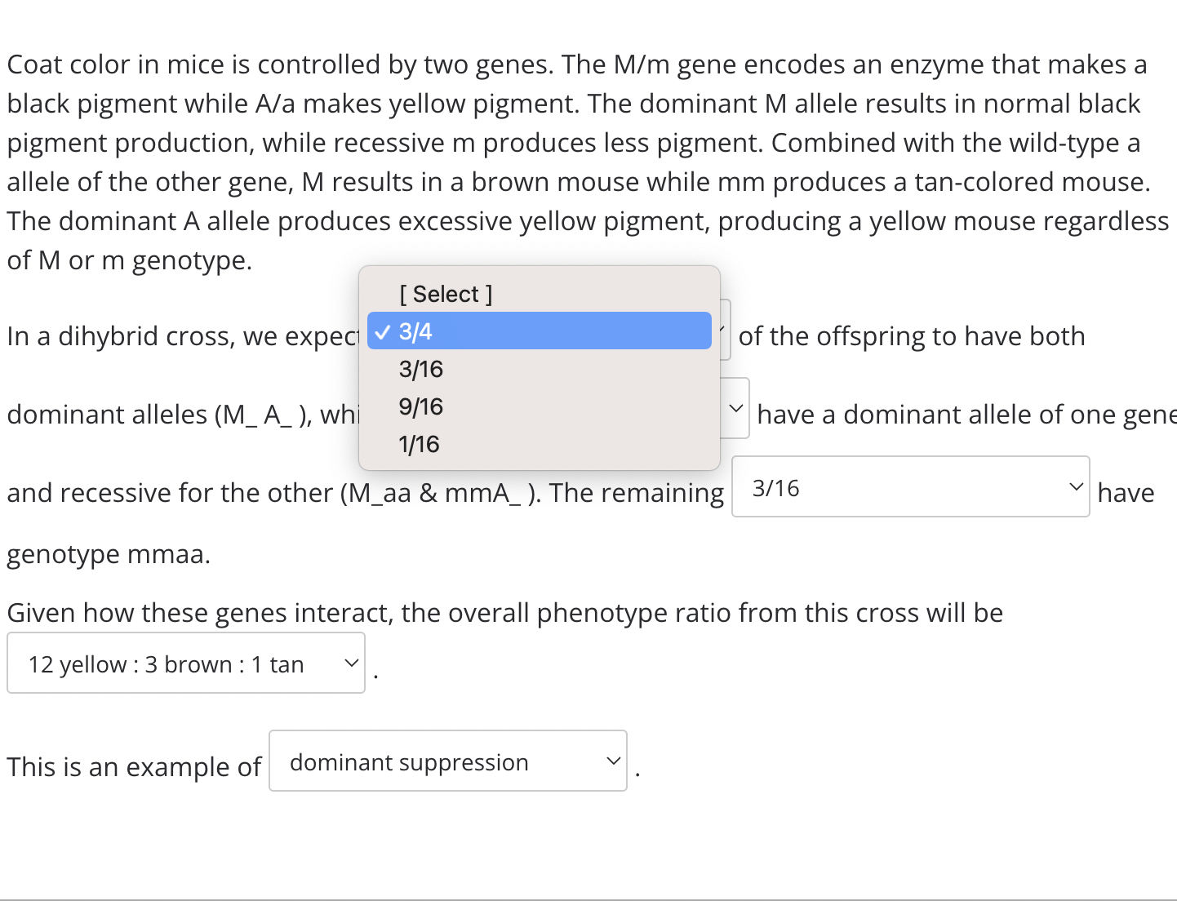This screenshot has width=1177, height=901.
Task: Click the chevron arrow on the 3/16 dropdown
Action: (x=1076, y=487)
